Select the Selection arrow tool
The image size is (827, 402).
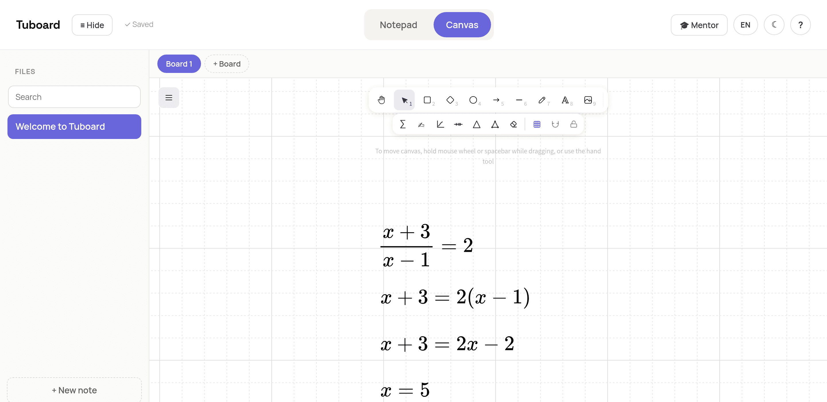point(404,100)
